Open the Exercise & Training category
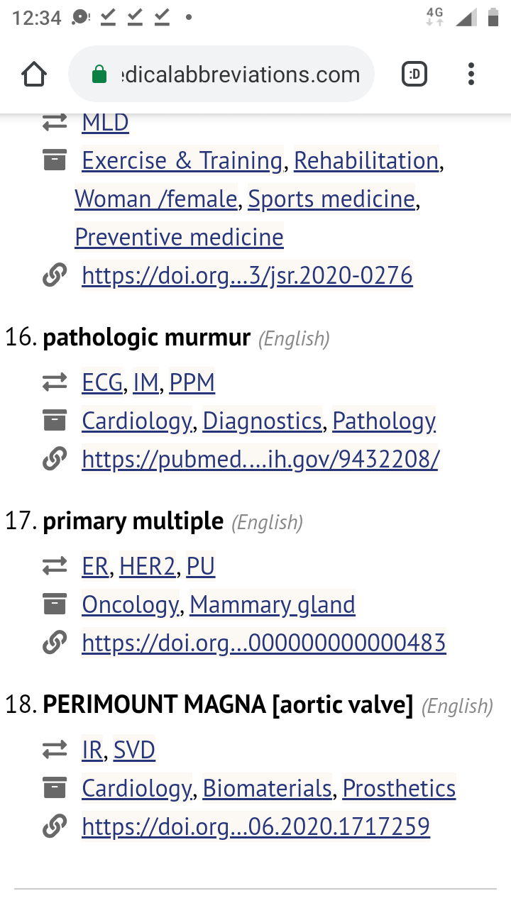The height and width of the screenshot is (908, 511). click(182, 161)
